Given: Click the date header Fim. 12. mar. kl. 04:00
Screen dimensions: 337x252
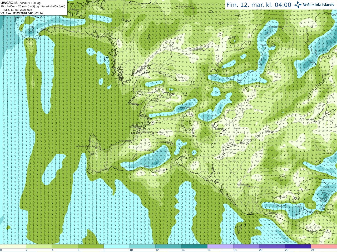Looking at the screenshot, I should (259, 5).
